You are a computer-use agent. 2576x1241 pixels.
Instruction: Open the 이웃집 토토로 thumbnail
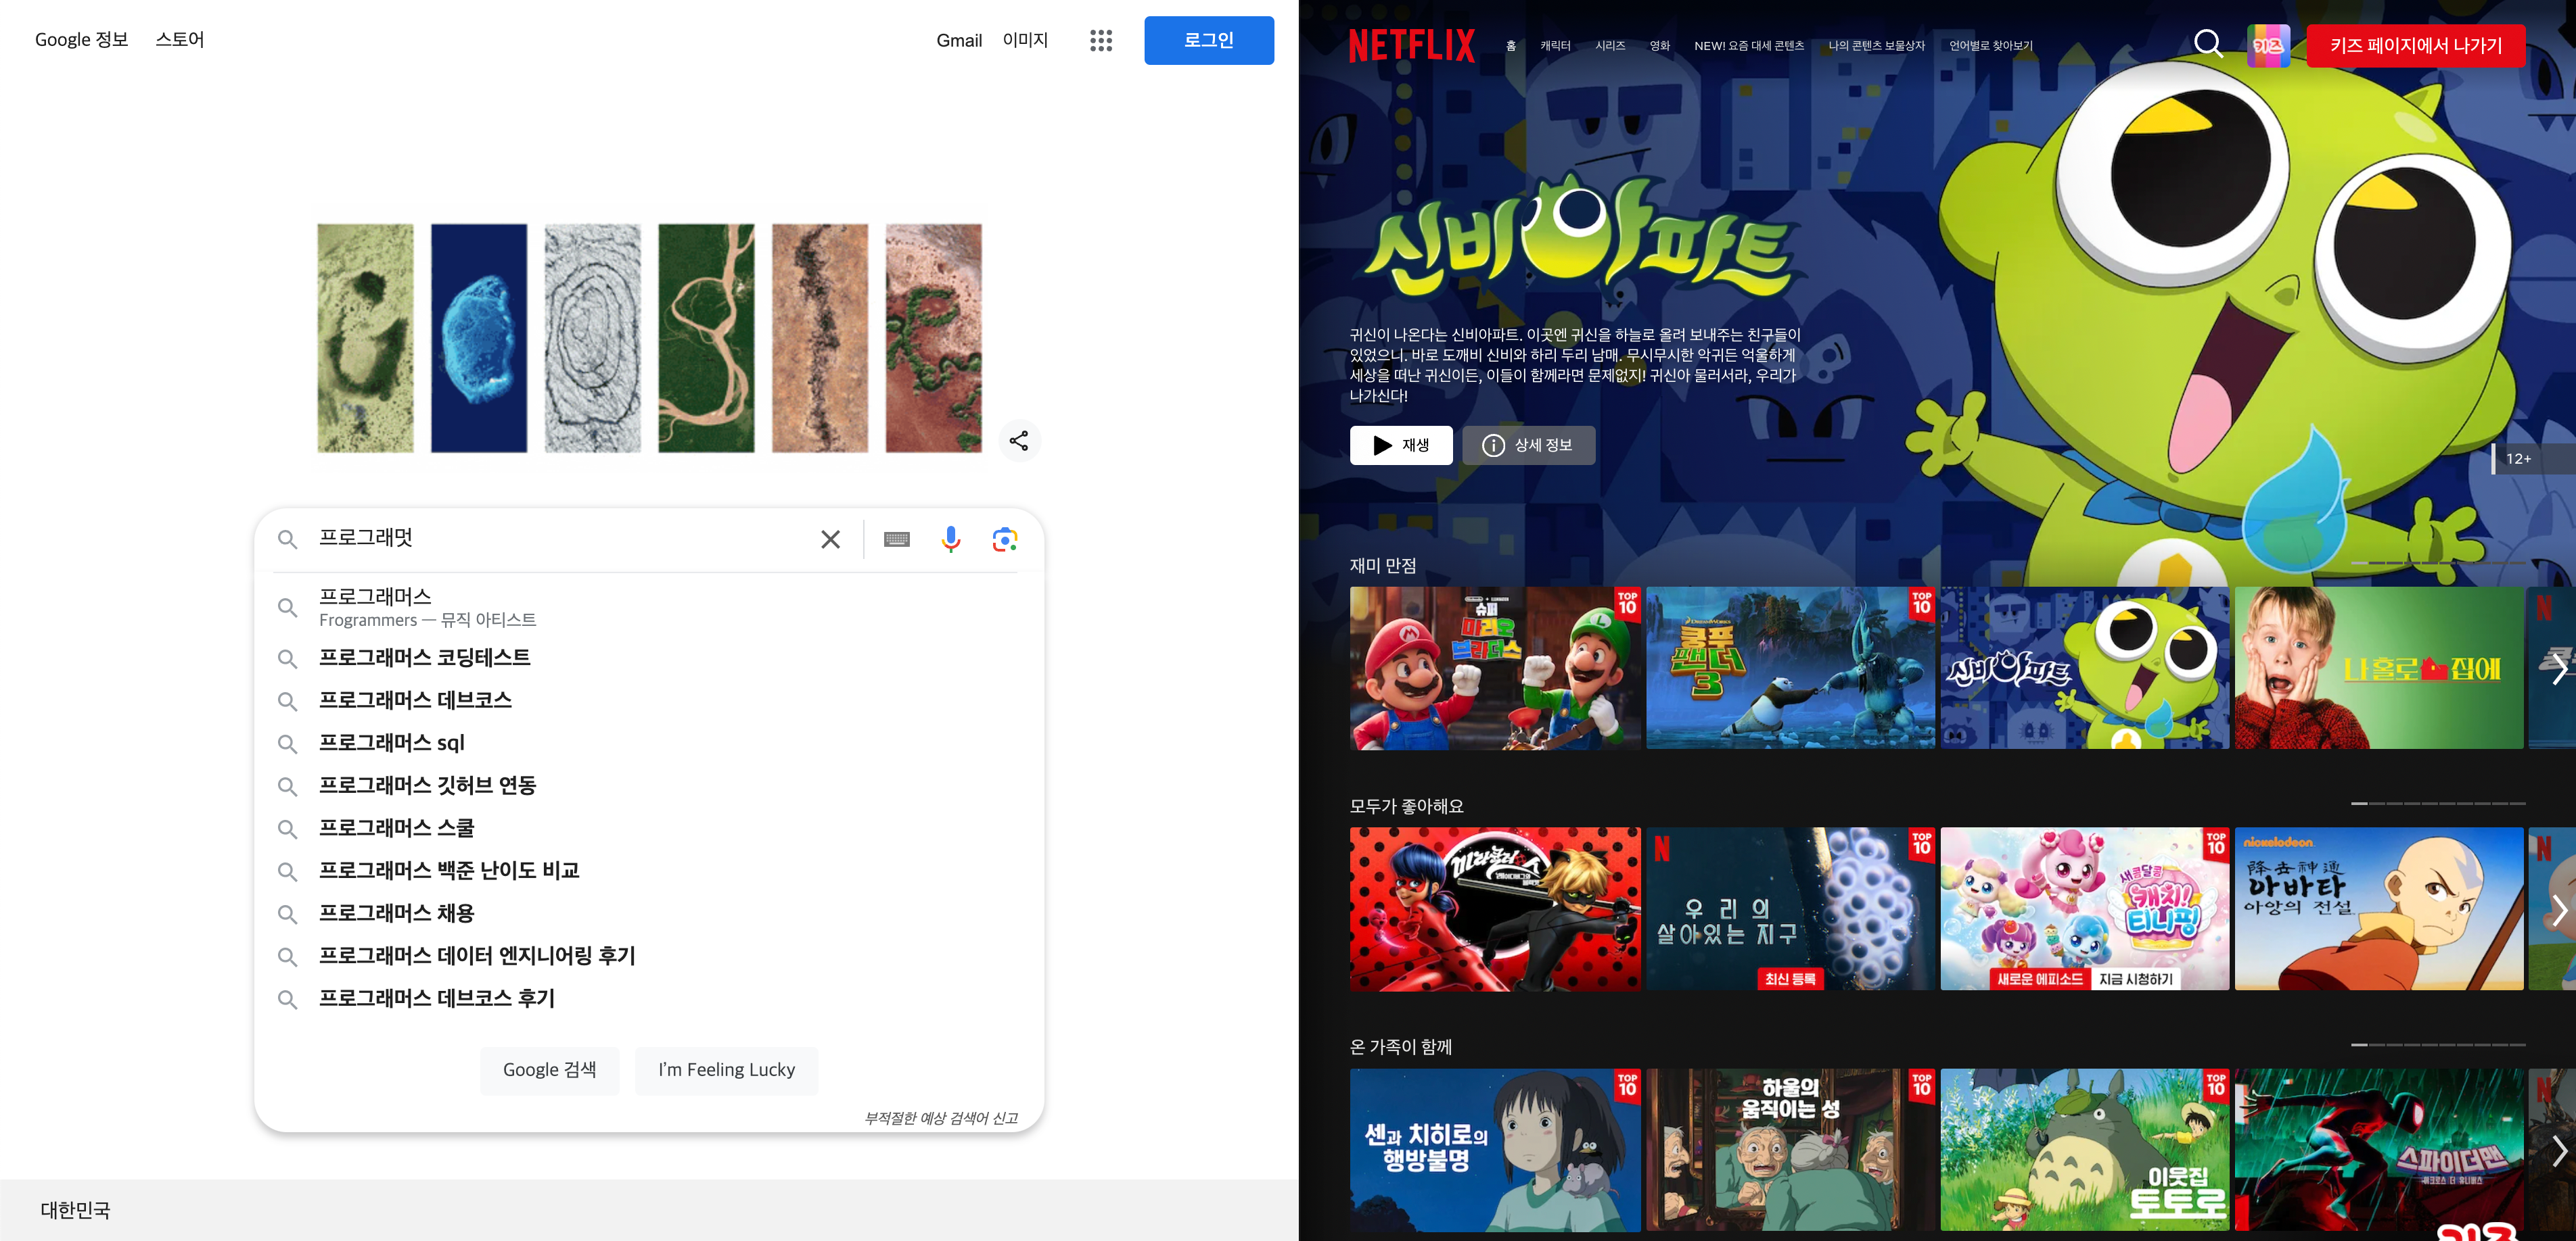click(x=2084, y=1150)
